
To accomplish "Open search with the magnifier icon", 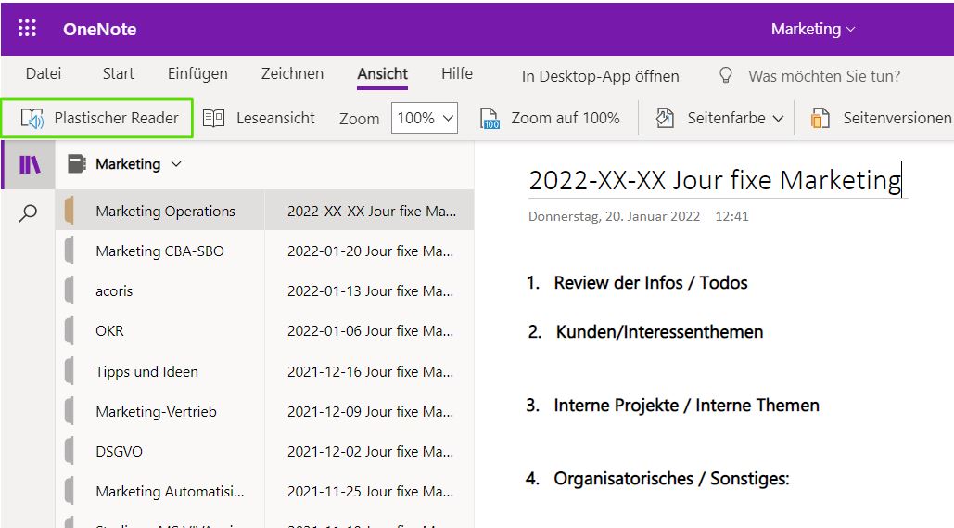I will pos(28,213).
